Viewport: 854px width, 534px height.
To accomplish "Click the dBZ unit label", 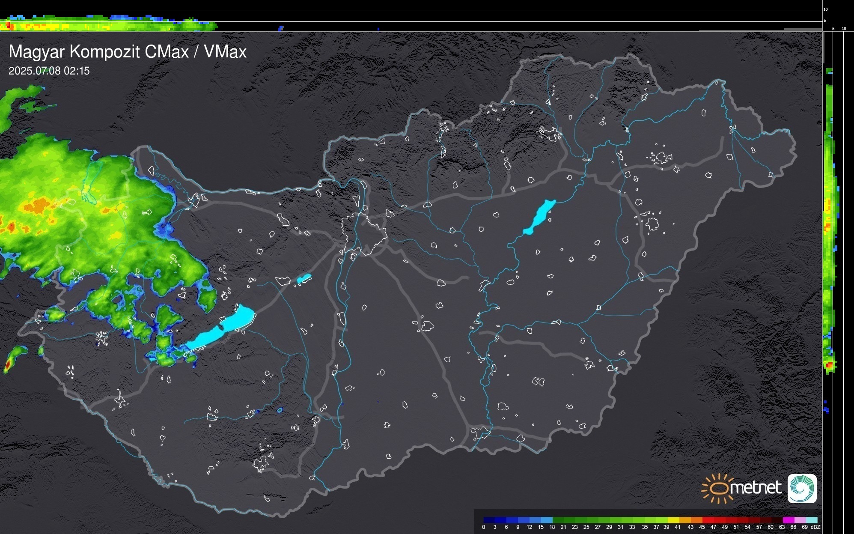I will tap(815, 527).
